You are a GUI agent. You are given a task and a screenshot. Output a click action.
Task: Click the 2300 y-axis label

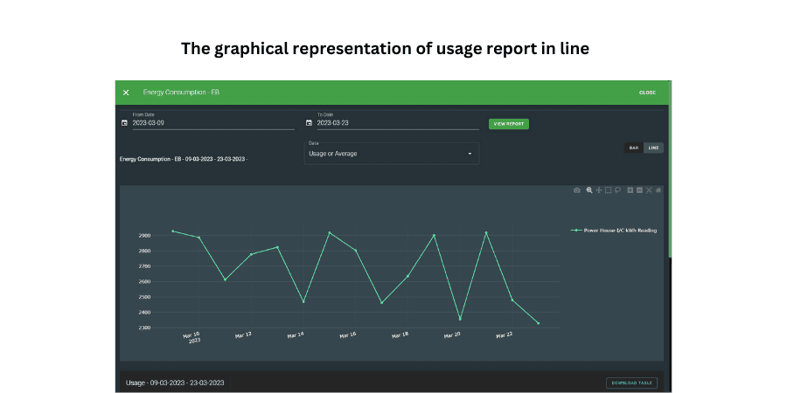pyautogui.click(x=143, y=327)
